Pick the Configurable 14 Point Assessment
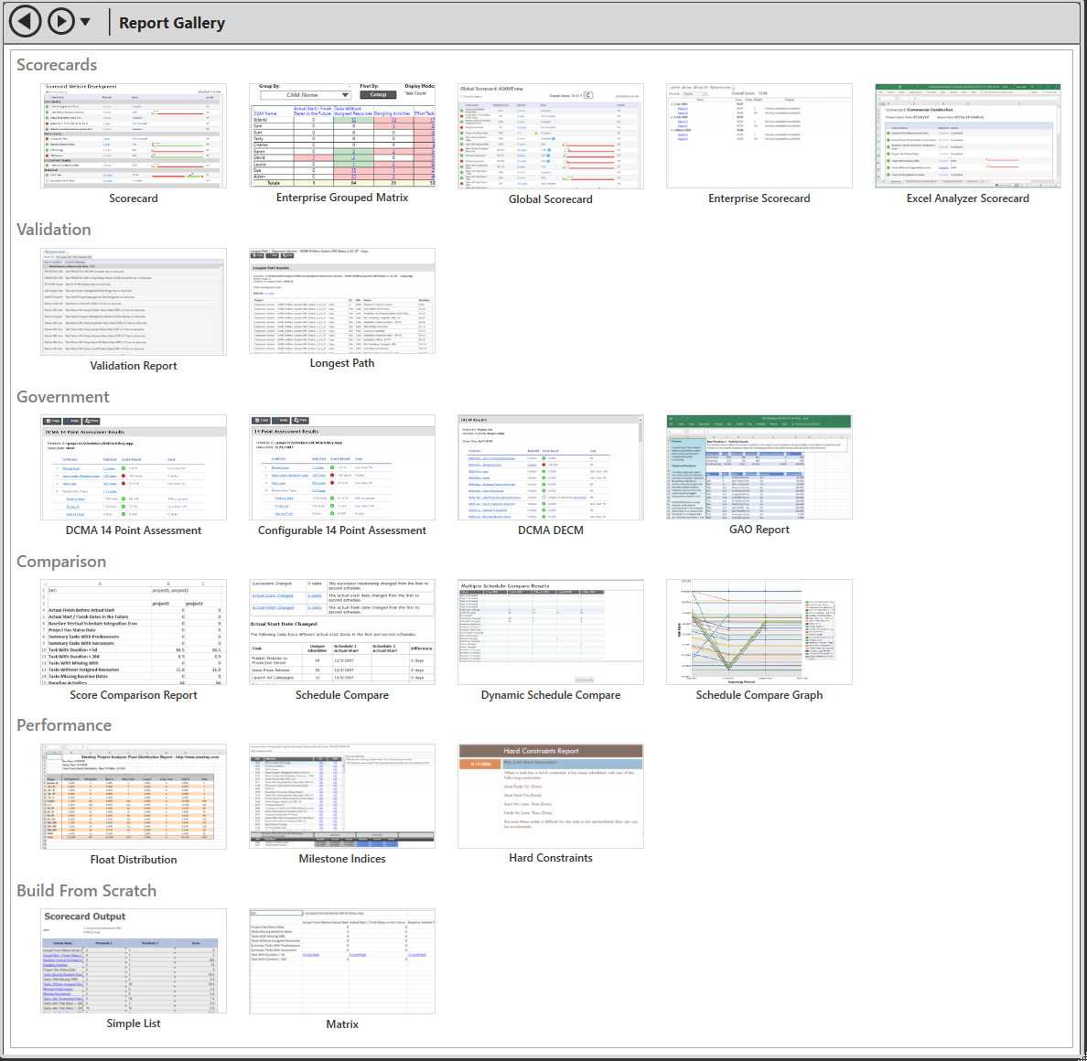Image resolution: width=1087 pixels, height=1061 pixels. coord(342,467)
